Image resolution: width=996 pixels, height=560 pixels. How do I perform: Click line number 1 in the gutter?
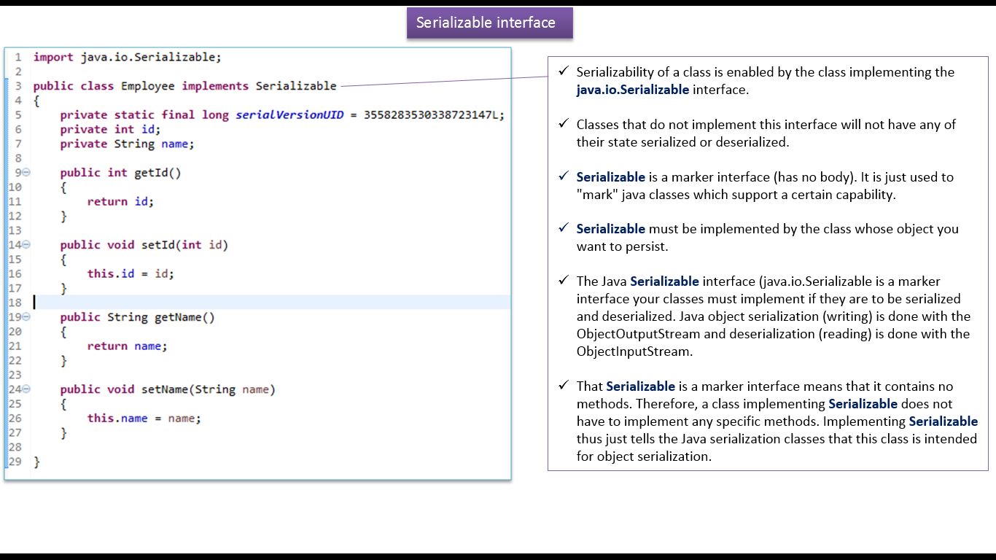click(x=17, y=57)
